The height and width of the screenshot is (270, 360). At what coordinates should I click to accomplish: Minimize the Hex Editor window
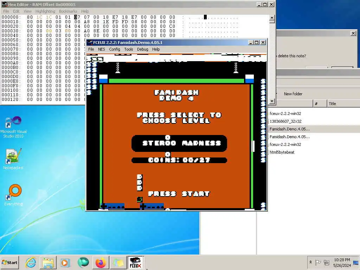(259, 4)
